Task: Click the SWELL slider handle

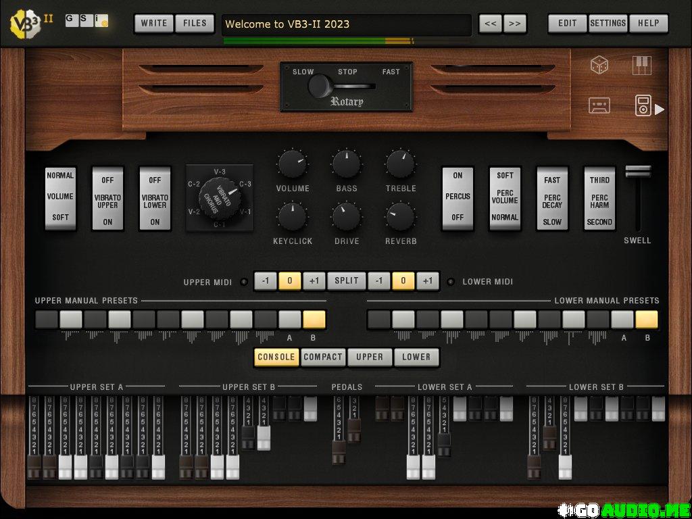Action: click(x=638, y=172)
